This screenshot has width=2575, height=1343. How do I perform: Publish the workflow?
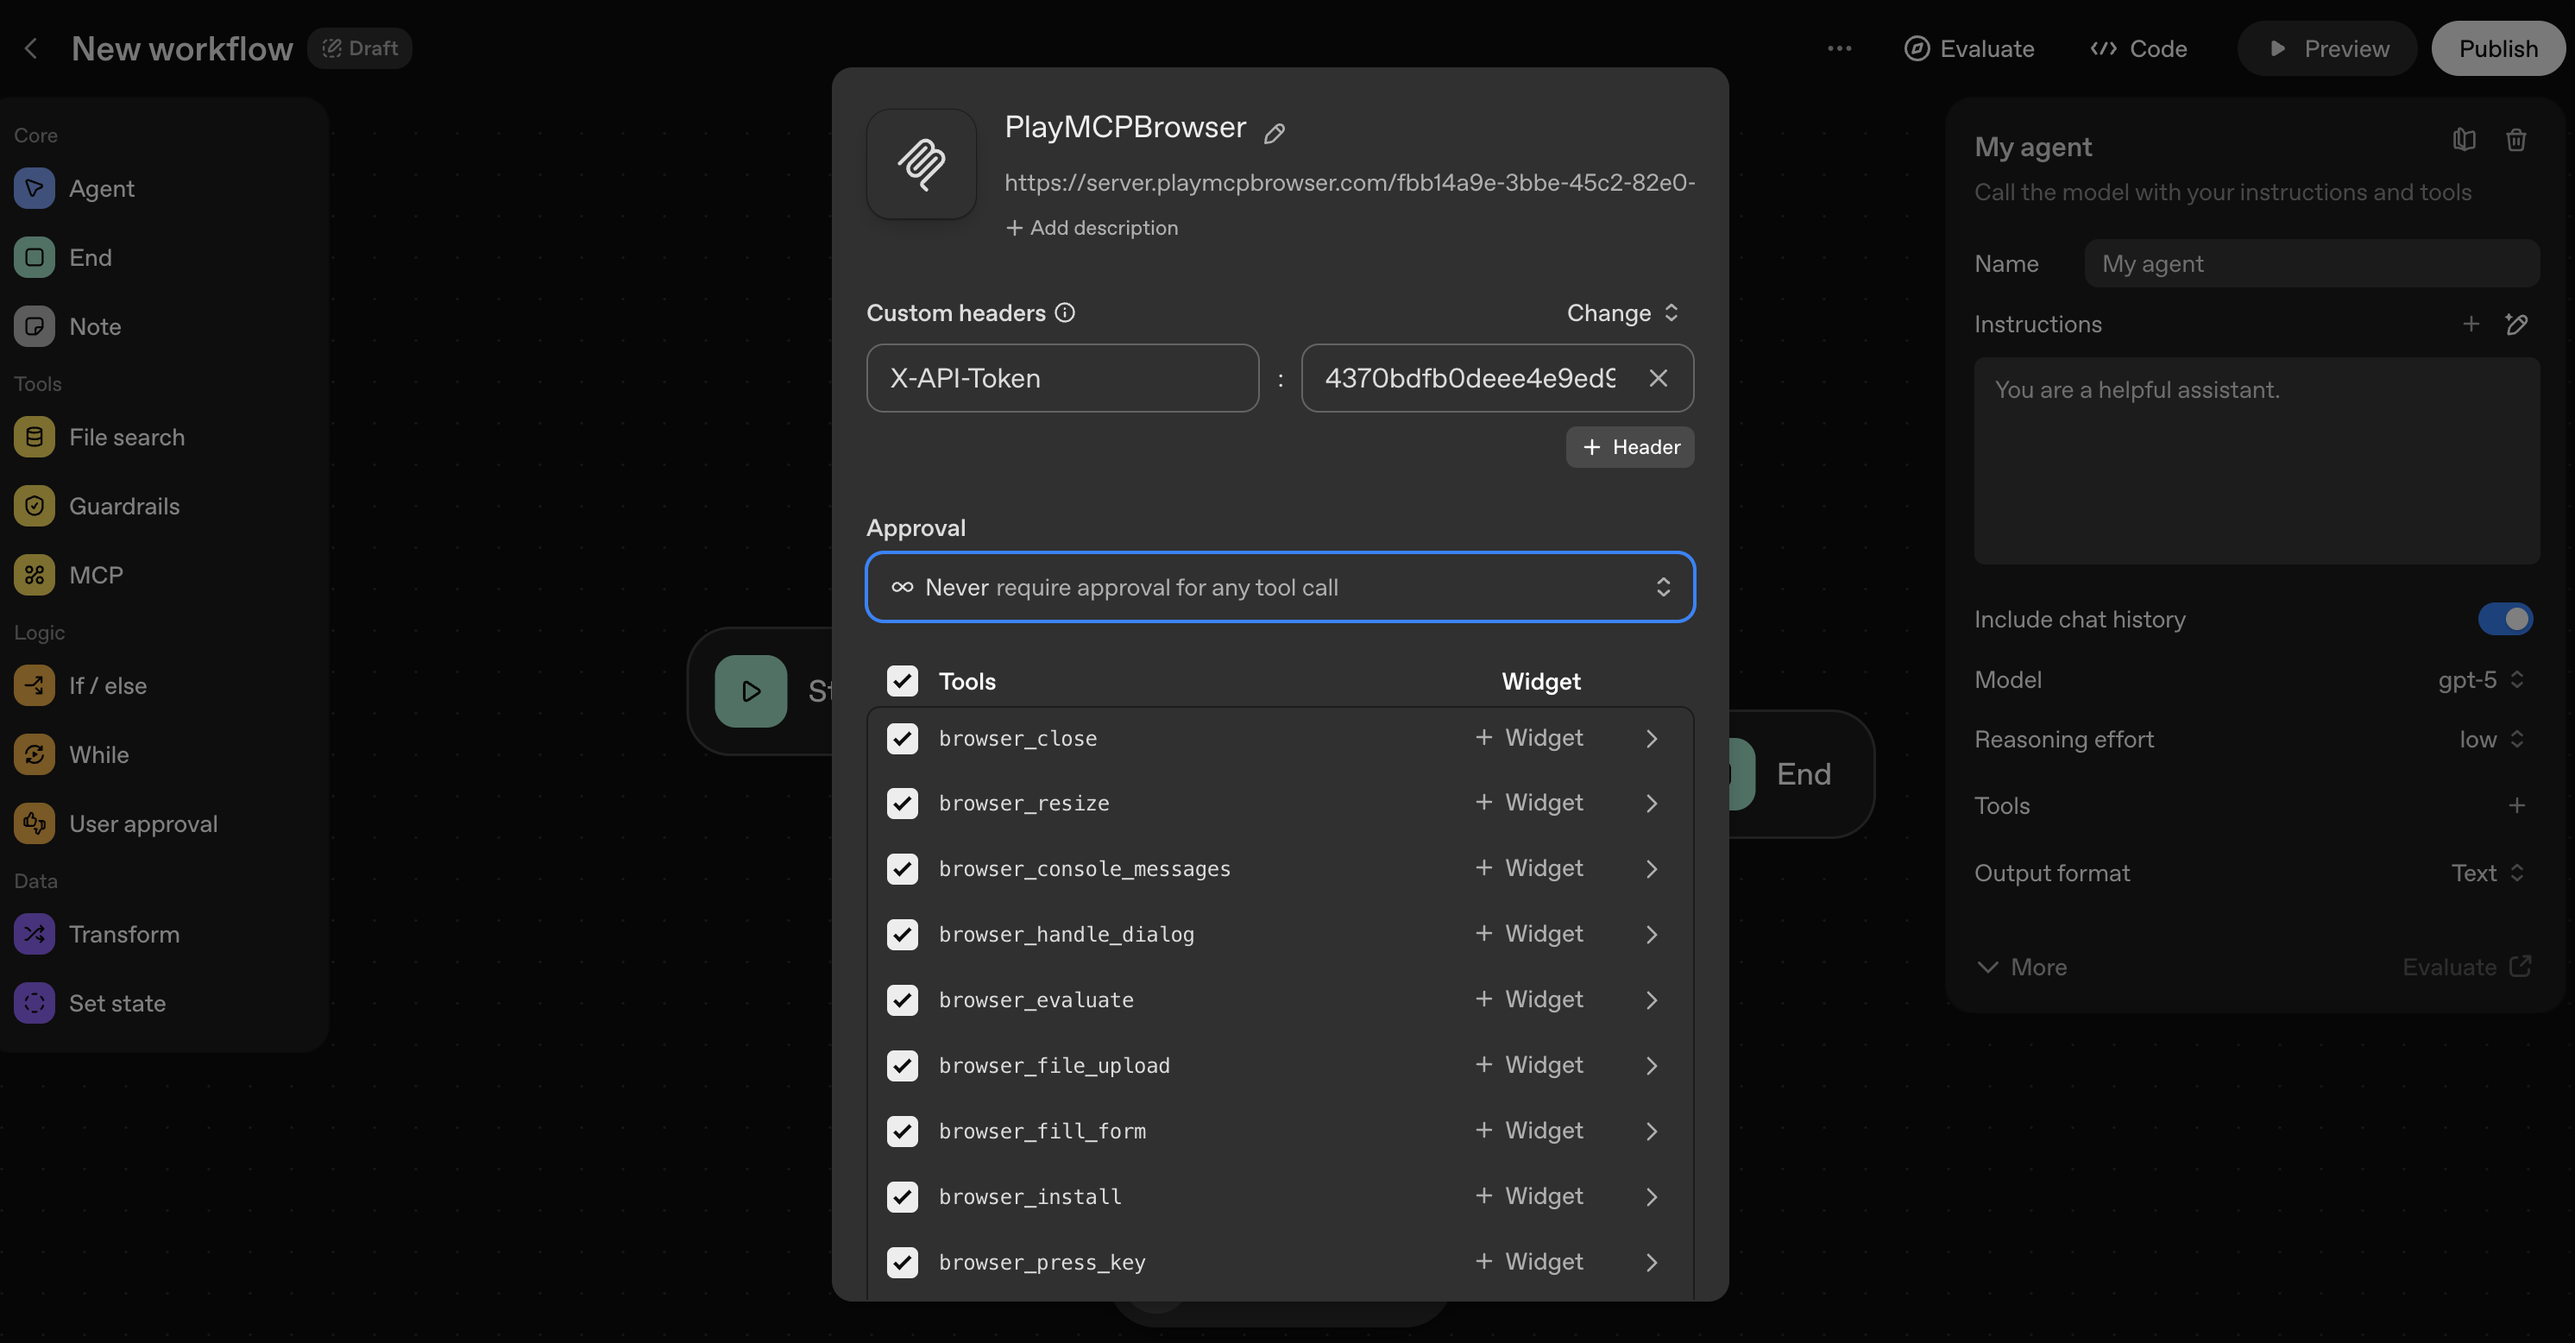tap(2498, 48)
